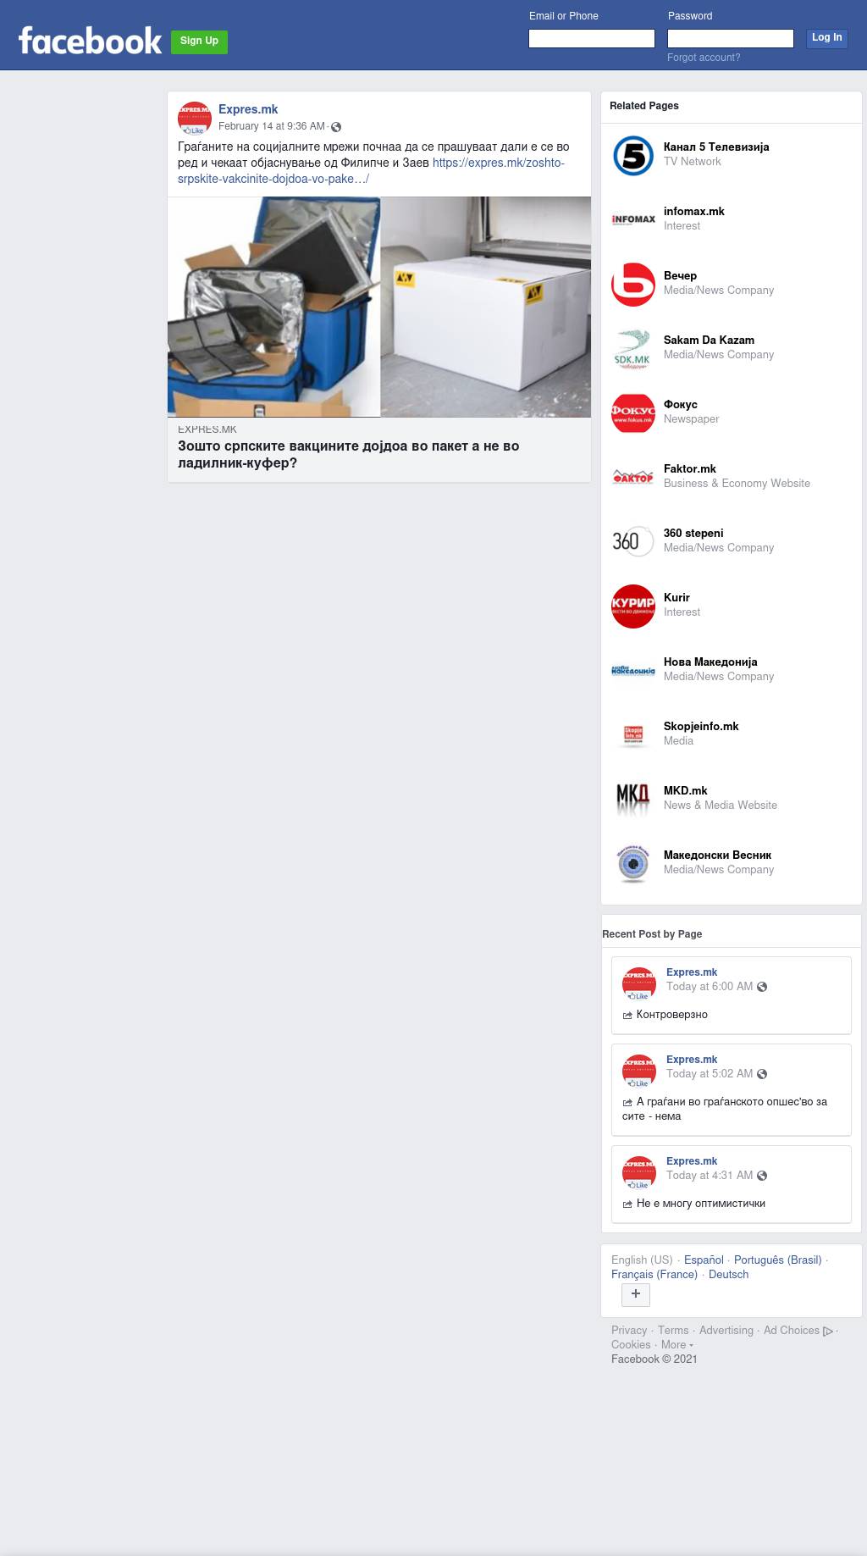867x1556 pixels.
Task: Open the vaccine package article image
Action: (x=379, y=307)
